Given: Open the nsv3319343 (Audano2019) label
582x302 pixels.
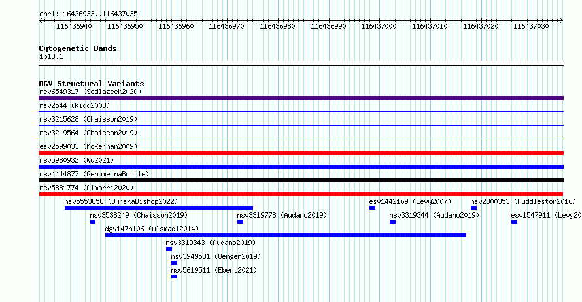Looking at the screenshot, I should 211,243.
